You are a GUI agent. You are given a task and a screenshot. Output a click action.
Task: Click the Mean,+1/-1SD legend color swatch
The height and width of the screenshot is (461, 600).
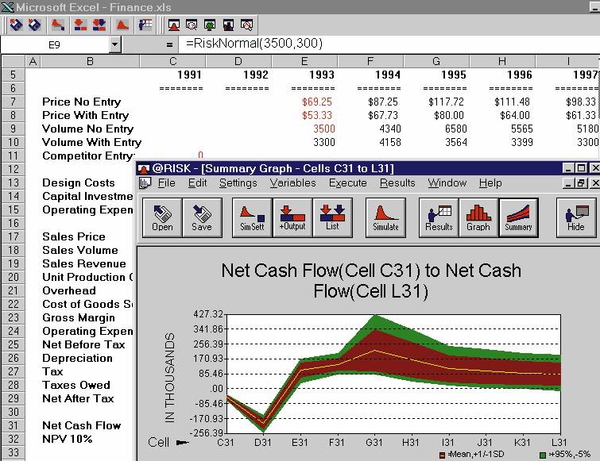443,455
